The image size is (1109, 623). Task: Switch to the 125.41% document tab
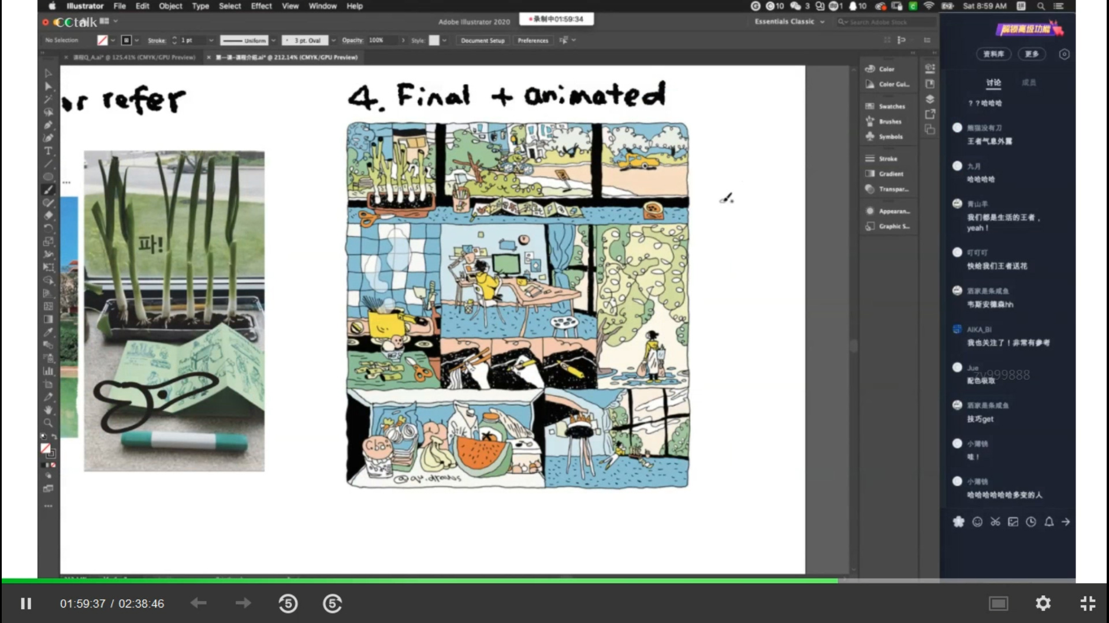pyautogui.click(x=135, y=57)
